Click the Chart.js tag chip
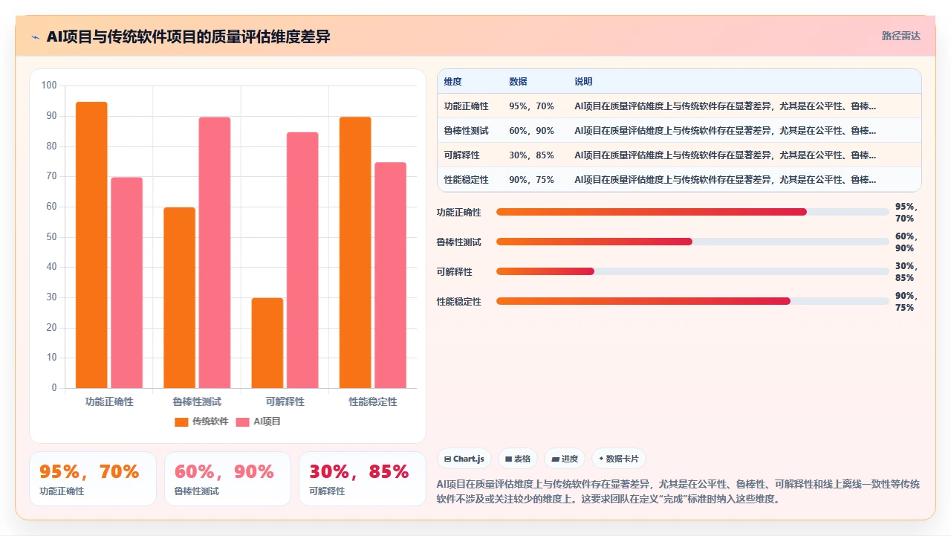This screenshot has height=536, width=951. tap(464, 459)
